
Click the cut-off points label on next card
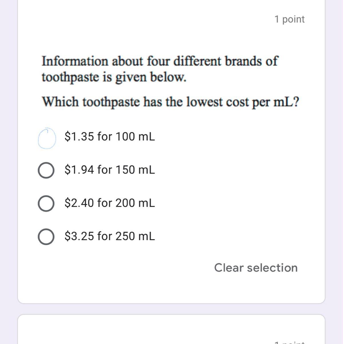tap(289, 342)
